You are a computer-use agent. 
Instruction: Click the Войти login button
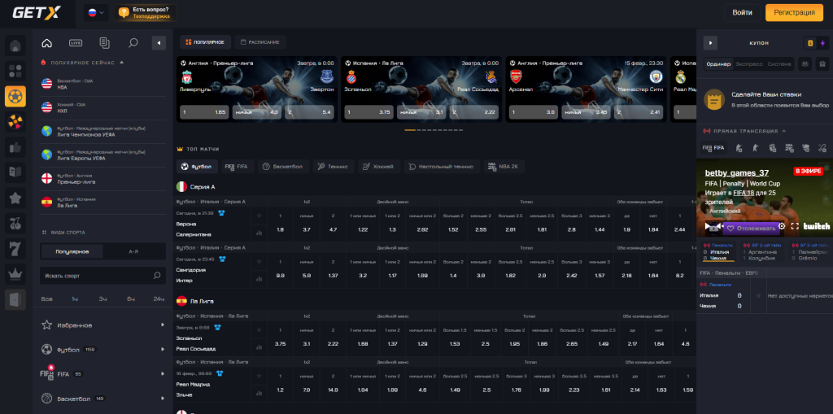[741, 12]
